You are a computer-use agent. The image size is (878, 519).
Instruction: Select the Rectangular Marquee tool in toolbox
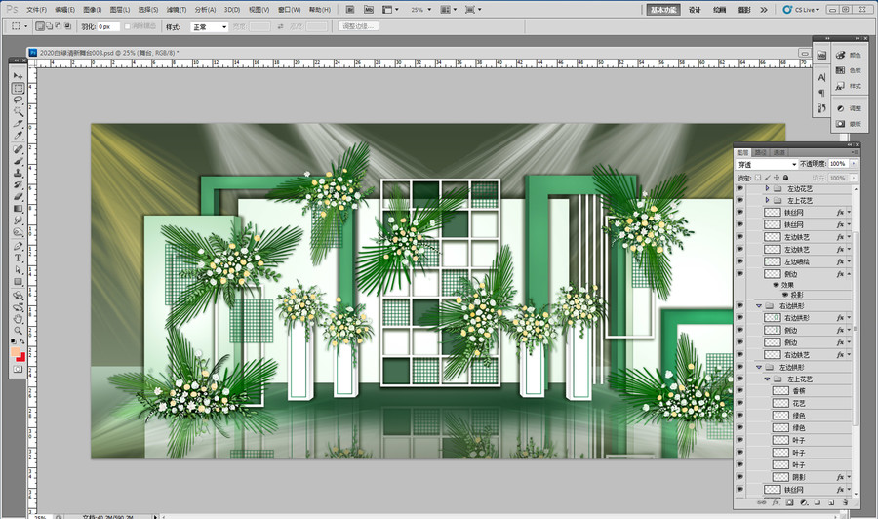pos(18,88)
